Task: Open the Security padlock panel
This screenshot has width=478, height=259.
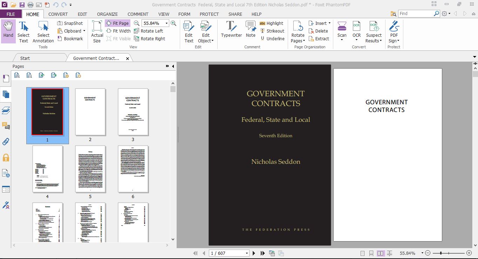Action: [6, 157]
